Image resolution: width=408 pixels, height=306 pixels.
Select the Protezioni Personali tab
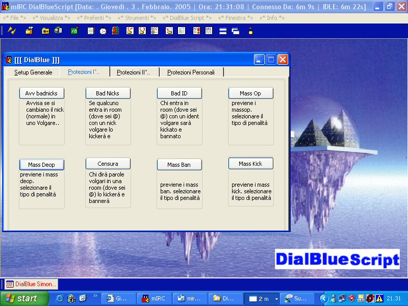coord(191,72)
